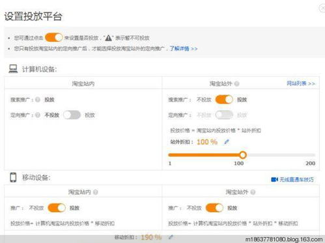This screenshot has height=243, width=325.
Task: Click help icon next to mobile 淘宝站内
Action: click(x=96, y=192)
